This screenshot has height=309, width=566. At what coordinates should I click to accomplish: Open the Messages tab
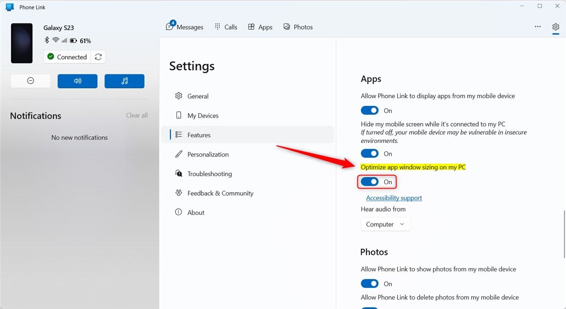185,27
